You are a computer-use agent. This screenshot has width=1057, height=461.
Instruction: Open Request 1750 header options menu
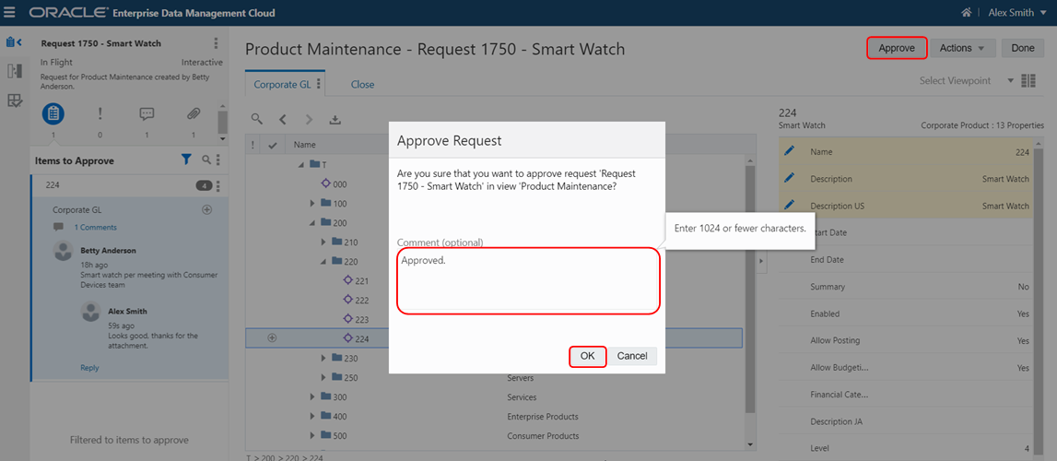[216, 43]
